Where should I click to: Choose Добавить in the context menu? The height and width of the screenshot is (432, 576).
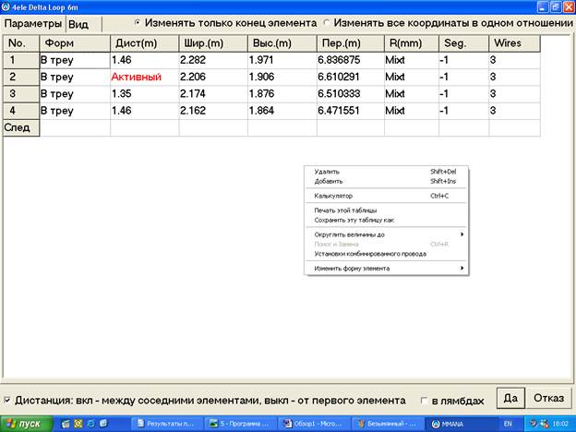pyautogui.click(x=386, y=181)
